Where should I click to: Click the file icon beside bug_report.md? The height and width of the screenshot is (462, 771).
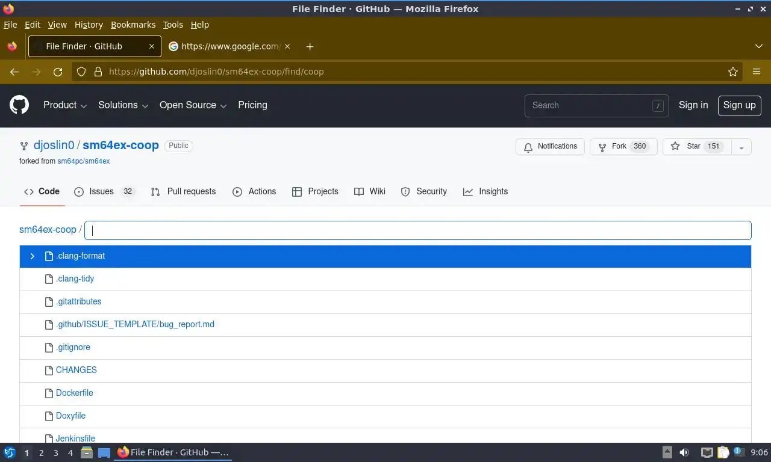click(49, 324)
